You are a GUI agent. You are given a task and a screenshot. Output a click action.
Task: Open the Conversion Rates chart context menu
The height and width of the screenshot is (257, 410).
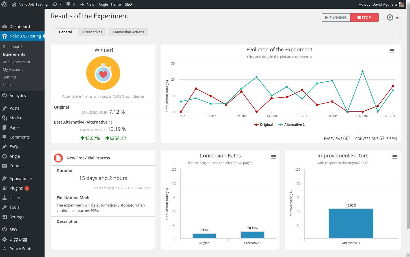[273, 157]
